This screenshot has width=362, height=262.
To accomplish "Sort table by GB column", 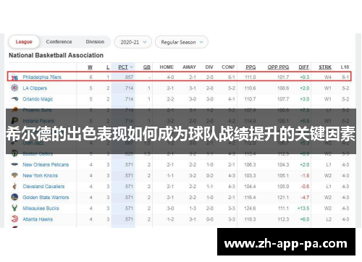I will click(147, 67).
